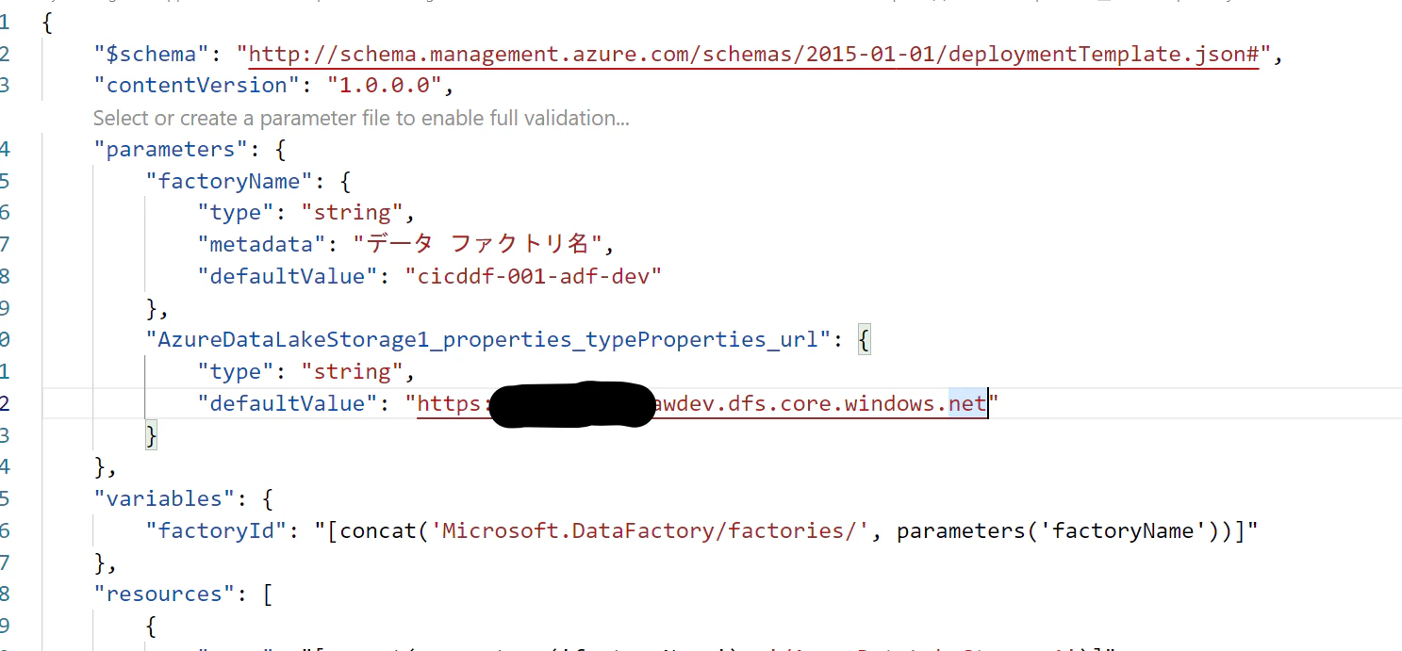The image size is (1402, 651).
Task: Click the dfs.core.windows.net default value URL
Action: pos(701,404)
